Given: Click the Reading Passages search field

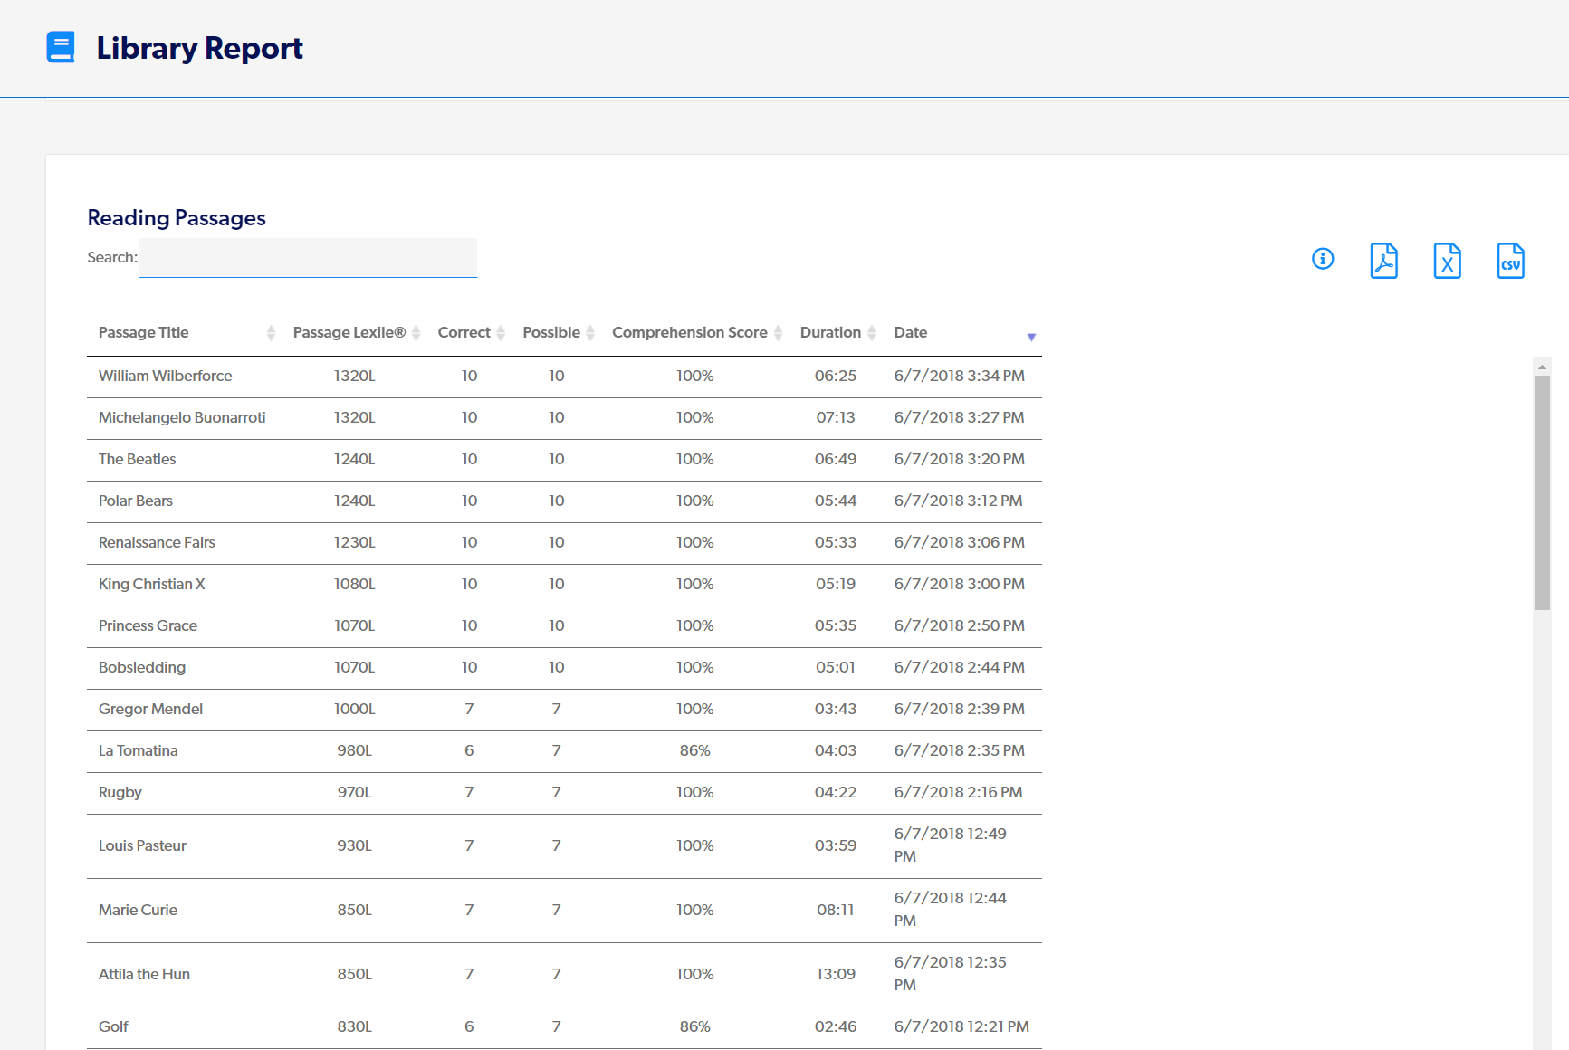Looking at the screenshot, I should (x=308, y=258).
